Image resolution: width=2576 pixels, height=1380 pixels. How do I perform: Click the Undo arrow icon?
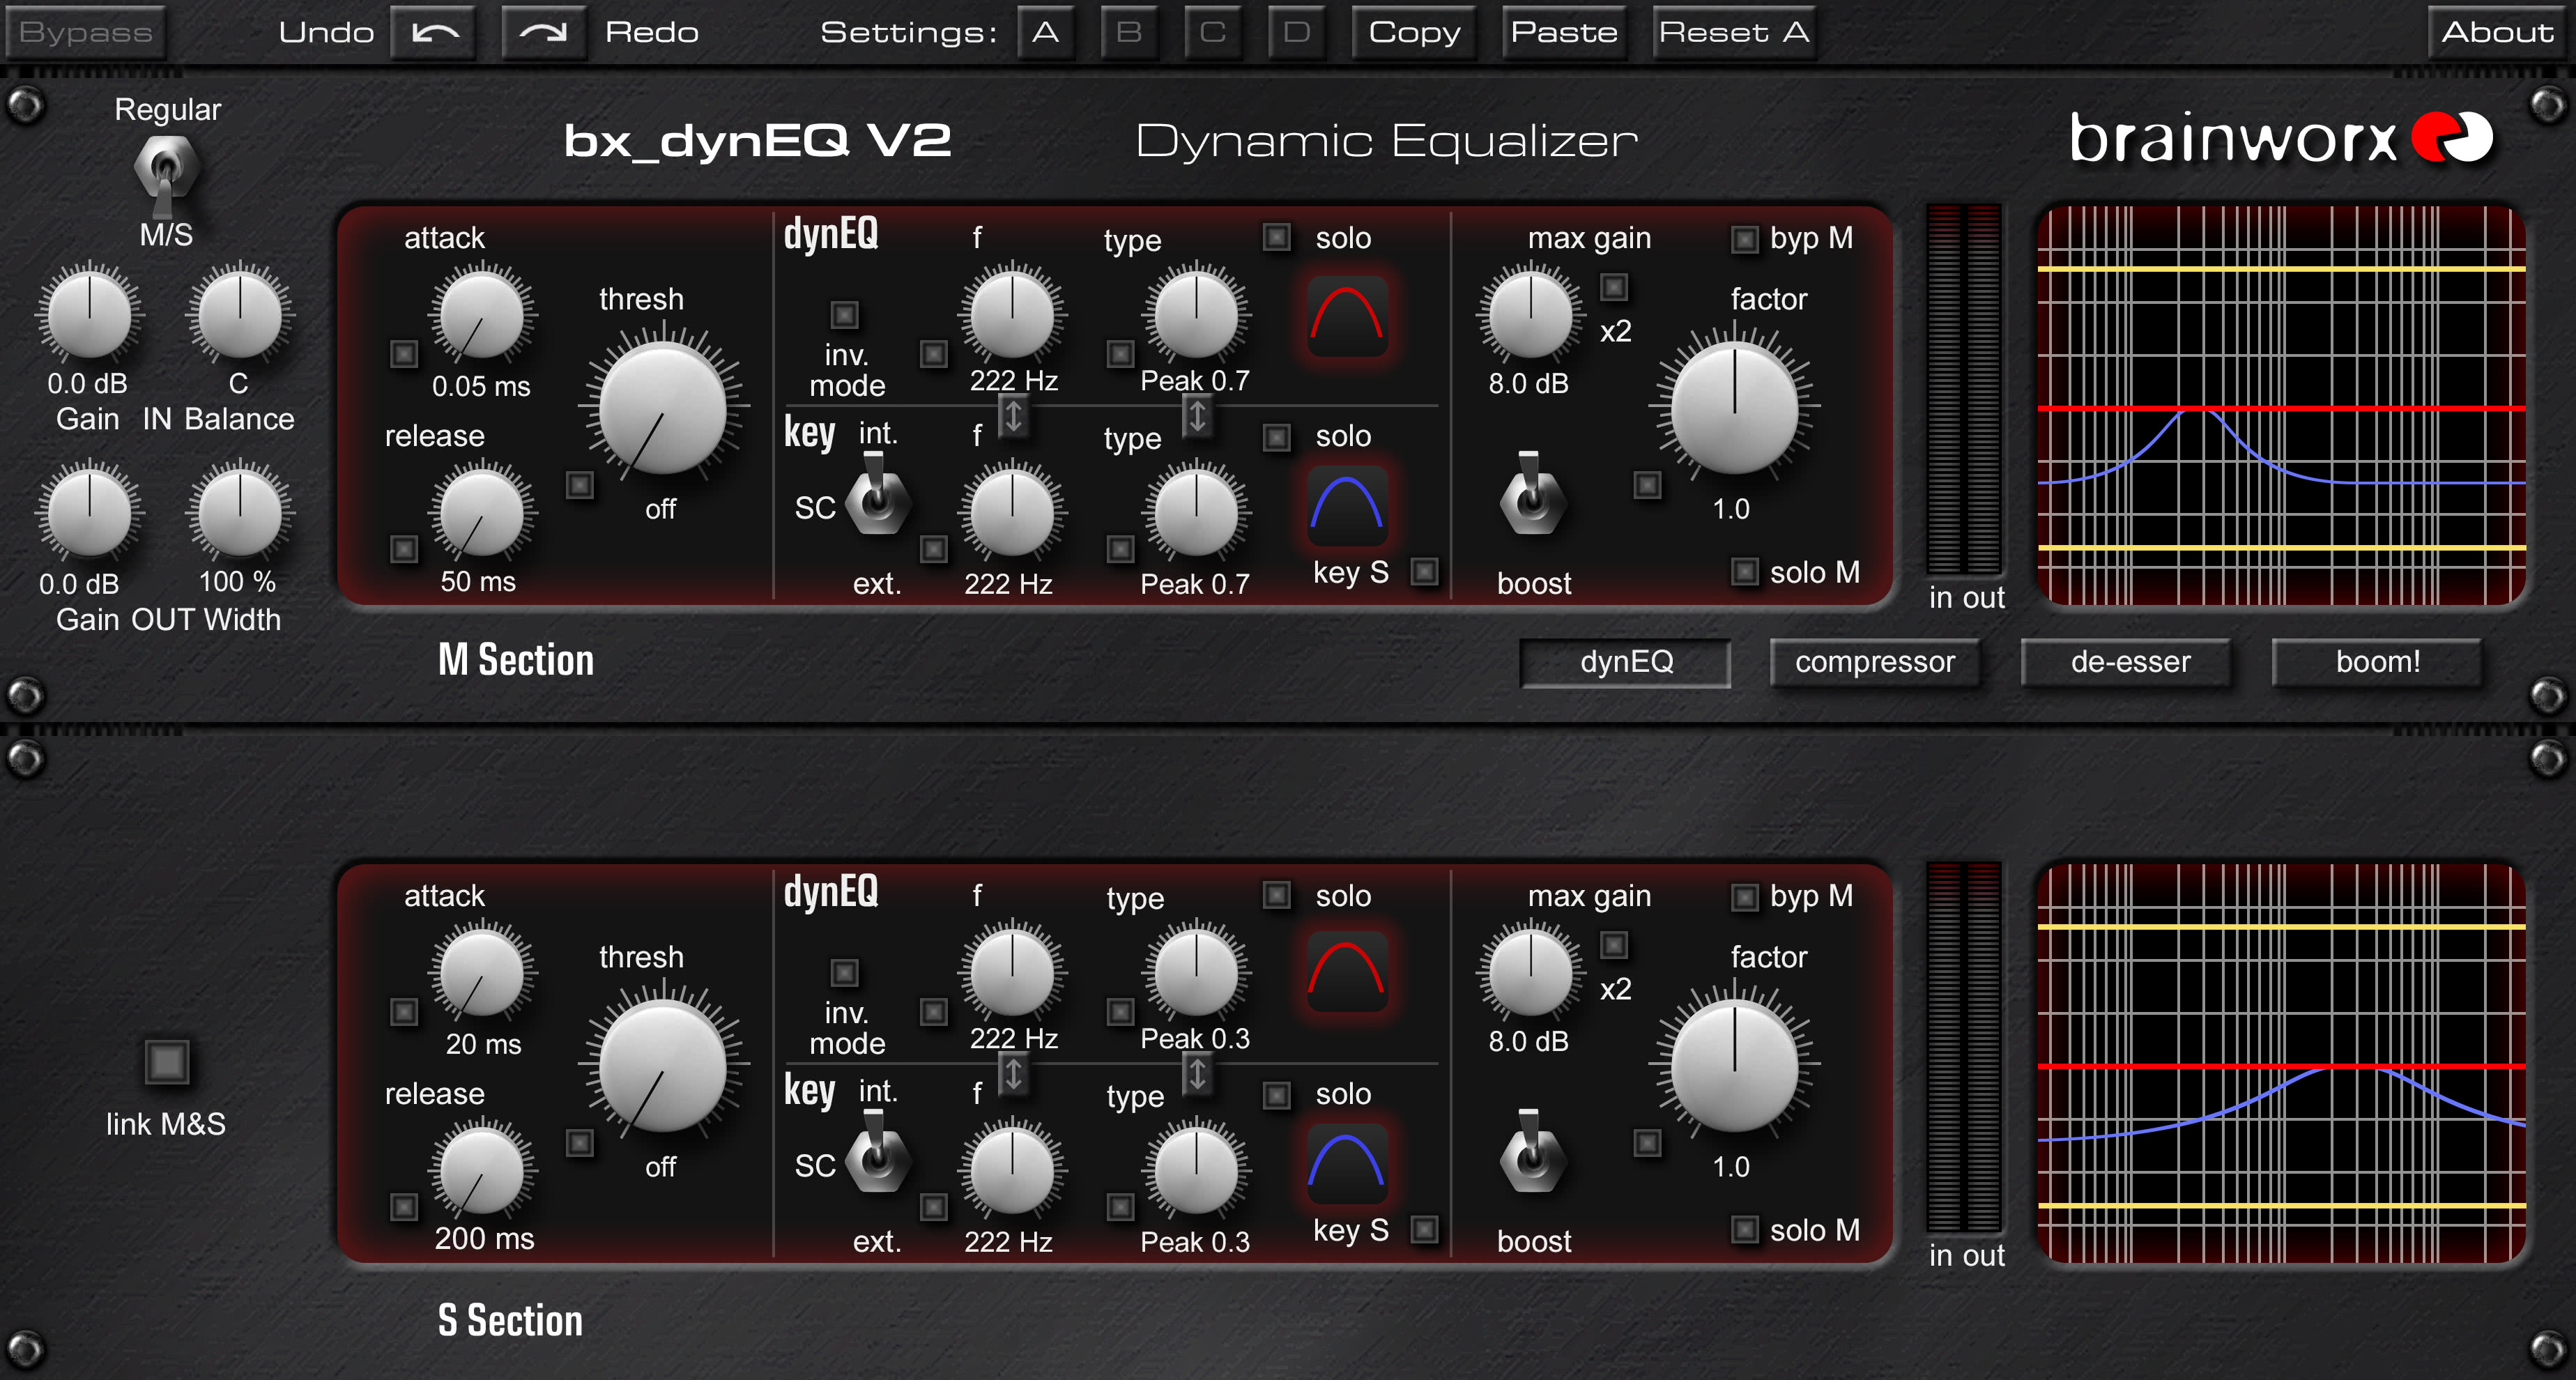tap(433, 32)
